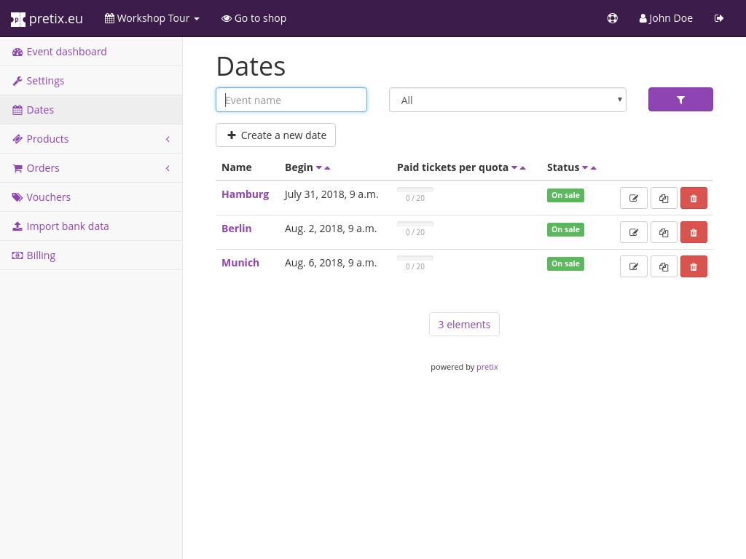Click the Name column header
This screenshot has width=746, height=559.
point(237,167)
